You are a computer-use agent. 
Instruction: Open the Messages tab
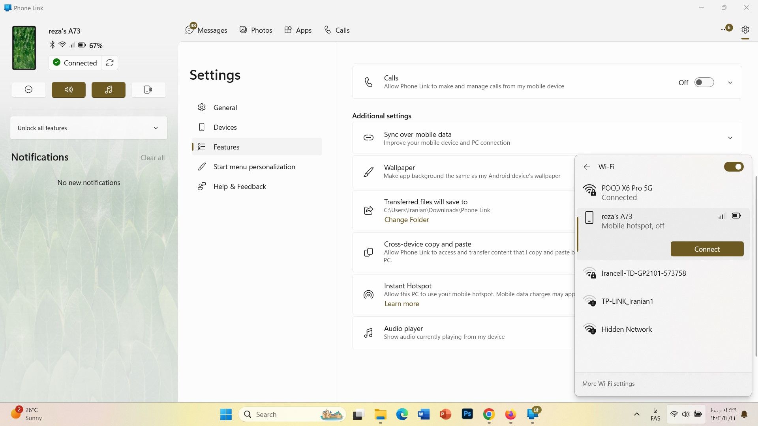[206, 30]
